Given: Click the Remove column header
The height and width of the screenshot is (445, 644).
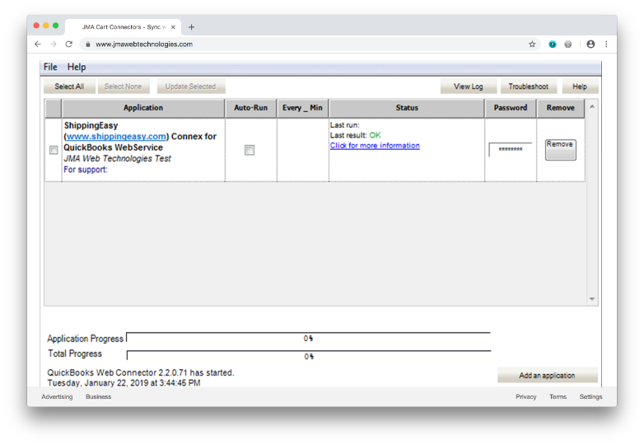Looking at the screenshot, I should coord(560,108).
